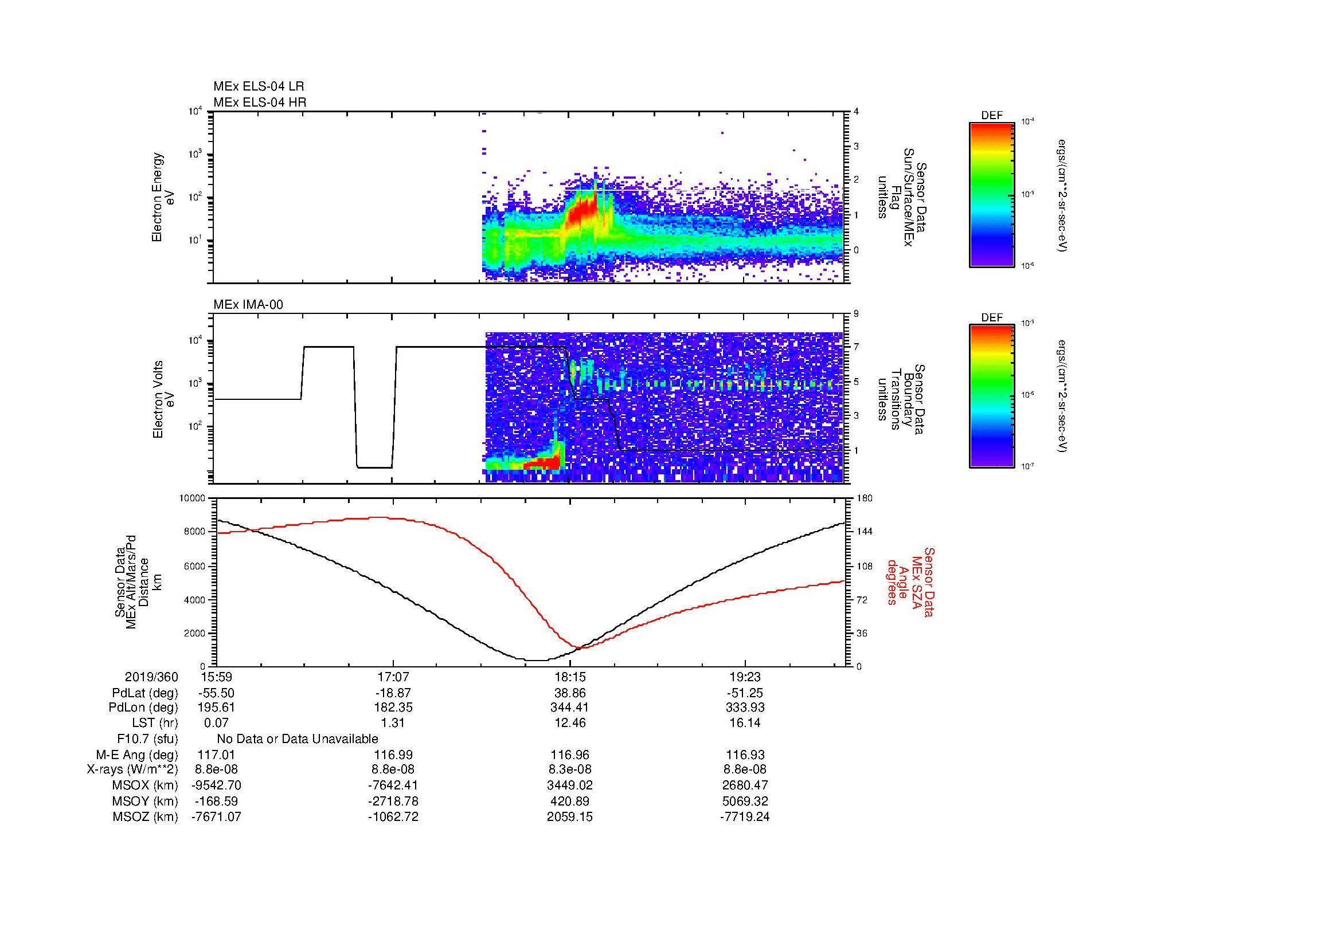Click the LST (hr) row label
The width and height of the screenshot is (1341, 947).
155,723
